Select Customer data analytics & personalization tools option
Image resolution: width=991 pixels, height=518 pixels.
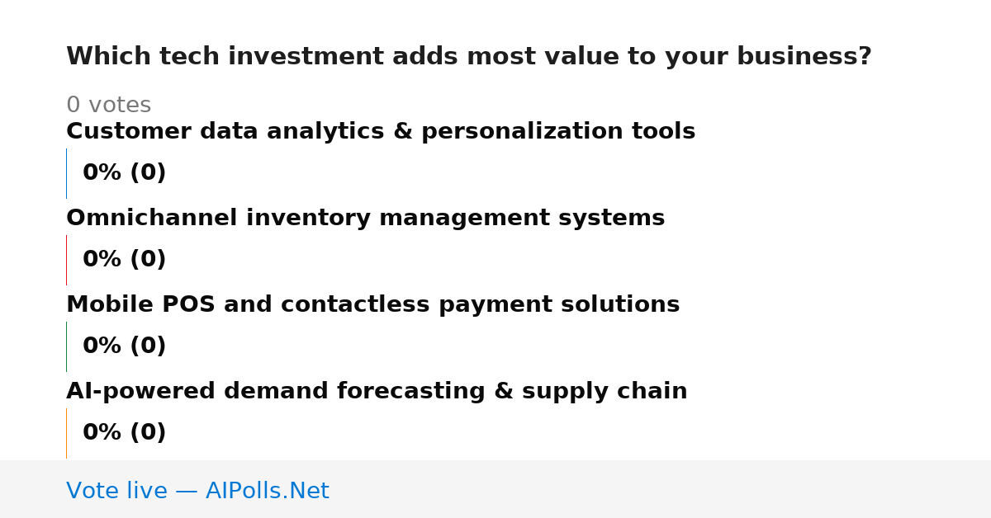point(381,132)
